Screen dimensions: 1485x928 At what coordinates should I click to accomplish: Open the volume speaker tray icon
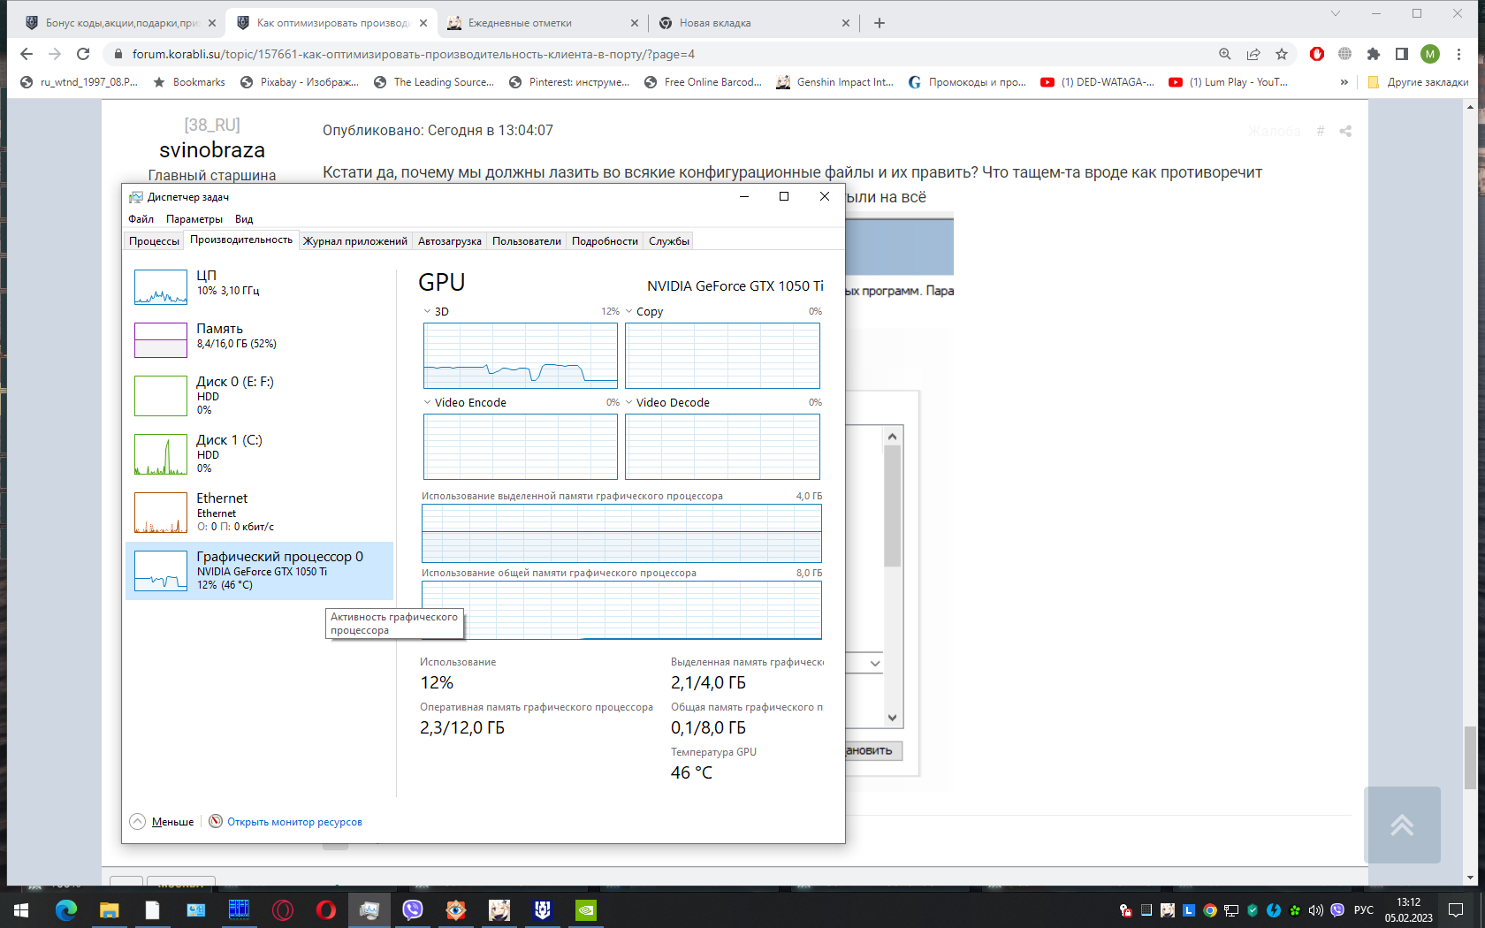tap(1315, 910)
